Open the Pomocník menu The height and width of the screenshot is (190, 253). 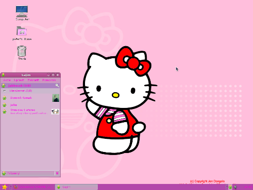click(x=49, y=80)
